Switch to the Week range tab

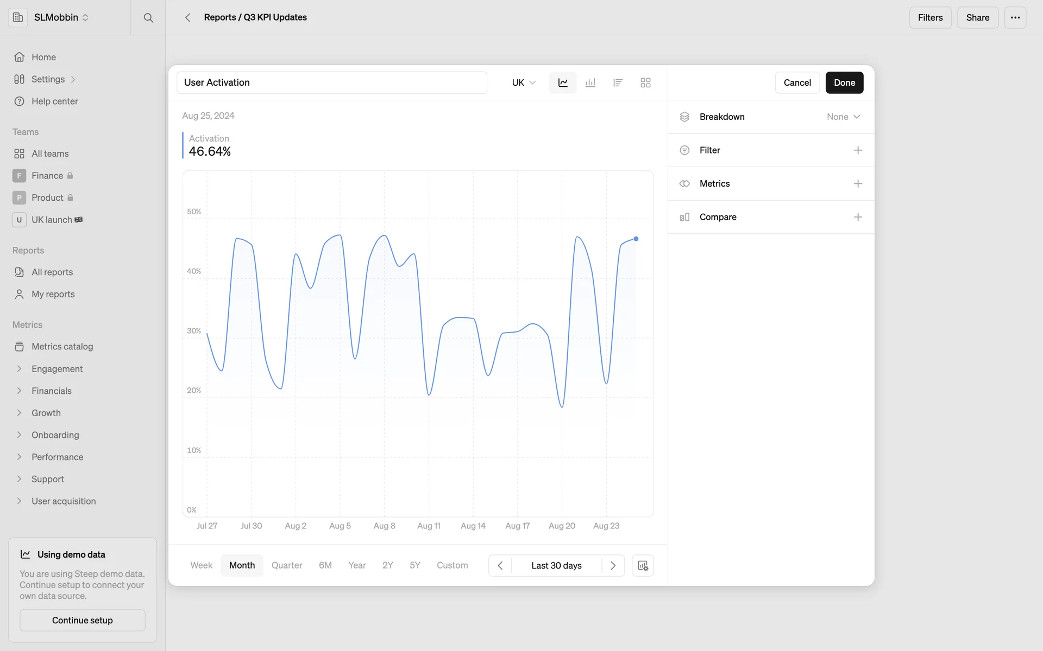click(x=201, y=565)
